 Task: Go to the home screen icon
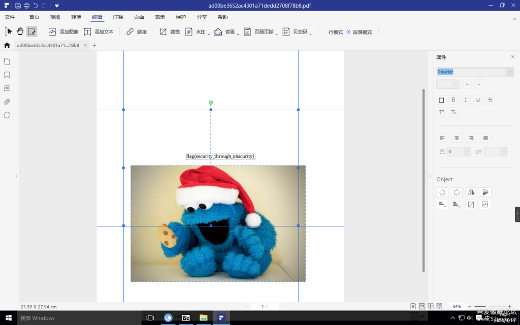pos(7,45)
